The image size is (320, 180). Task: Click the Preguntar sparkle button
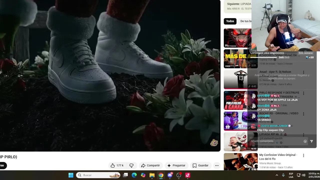[x=176, y=165]
